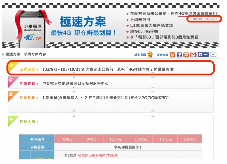Click the 電影69 free movies bullet
The height and width of the screenshot is (164, 227).
coord(164,37)
